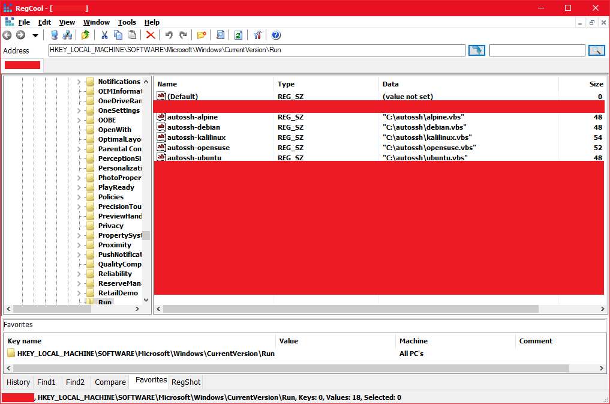Click the Notifications folder icon
The width and height of the screenshot is (610, 404).
click(90, 82)
